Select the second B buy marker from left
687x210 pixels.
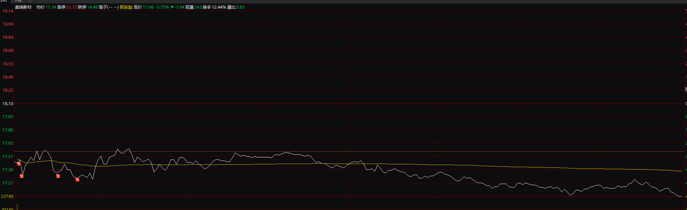tap(22, 176)
